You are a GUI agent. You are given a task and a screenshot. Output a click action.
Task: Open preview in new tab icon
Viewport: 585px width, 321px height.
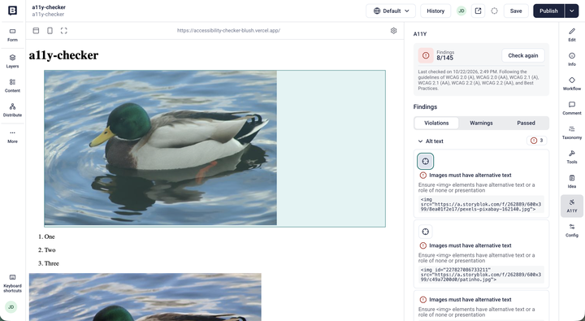(x=478, y=11)
